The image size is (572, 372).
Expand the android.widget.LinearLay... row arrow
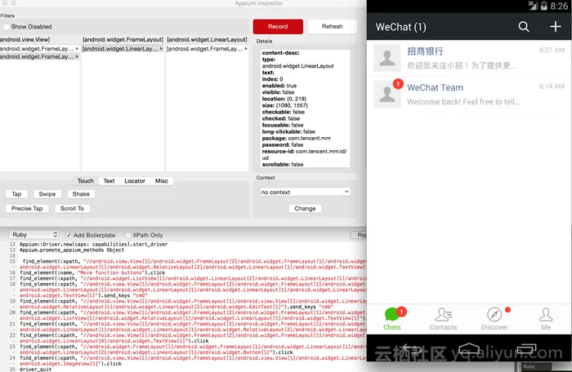coord(161,48)
